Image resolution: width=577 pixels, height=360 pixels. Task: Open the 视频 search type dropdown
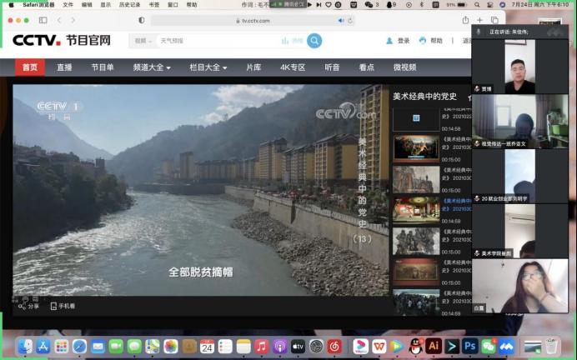click(143, 41)
